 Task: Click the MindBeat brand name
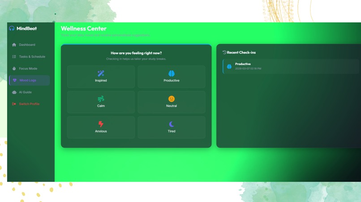point(27,29)
